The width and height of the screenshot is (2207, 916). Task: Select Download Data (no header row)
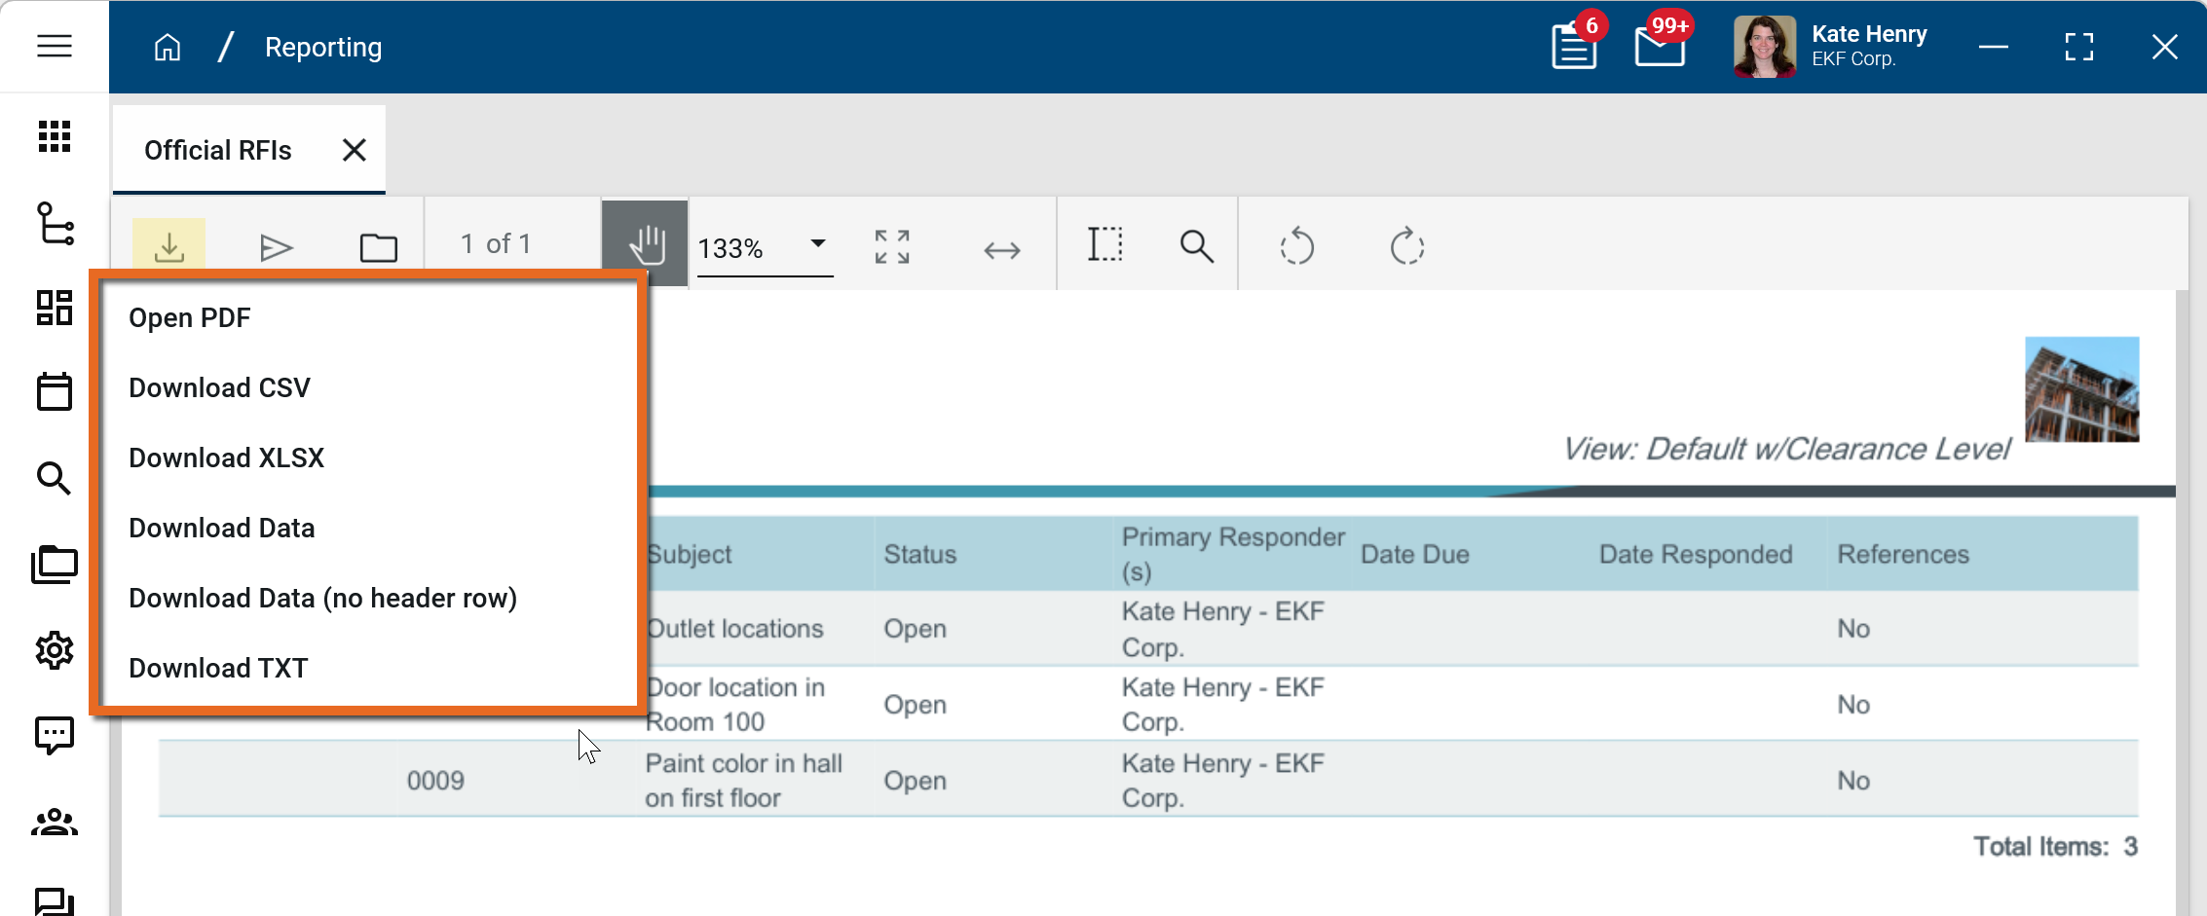(322, 599)
